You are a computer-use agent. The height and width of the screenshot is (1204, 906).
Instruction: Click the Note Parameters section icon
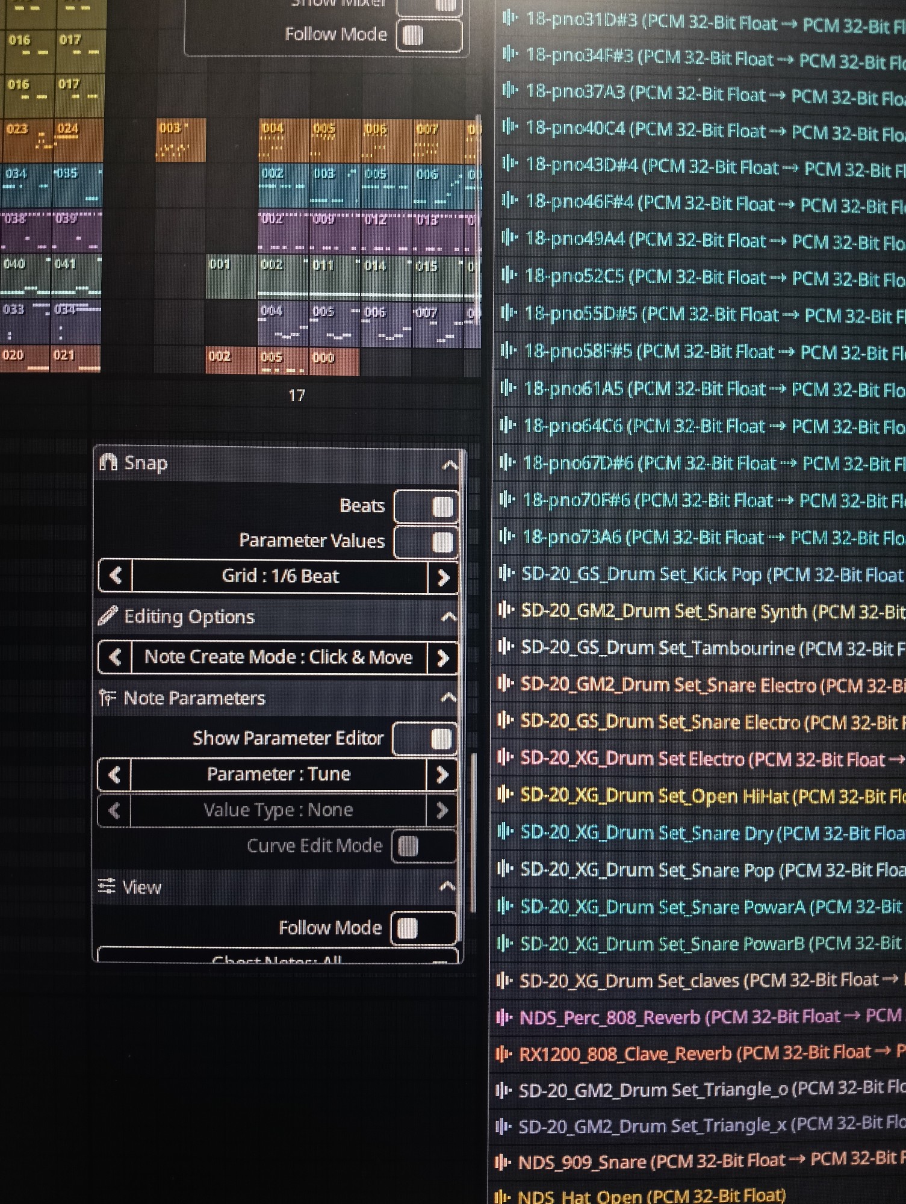(x=108, y=698)
